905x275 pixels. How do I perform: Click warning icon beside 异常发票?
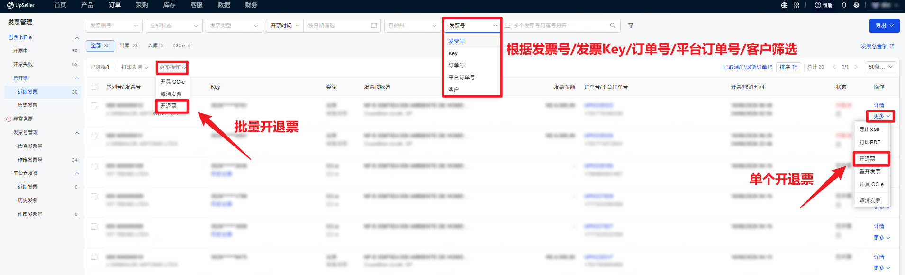point(9,119)
